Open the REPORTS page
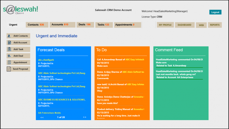The height and width of the screenshot is (129, 229). (215, 25)
